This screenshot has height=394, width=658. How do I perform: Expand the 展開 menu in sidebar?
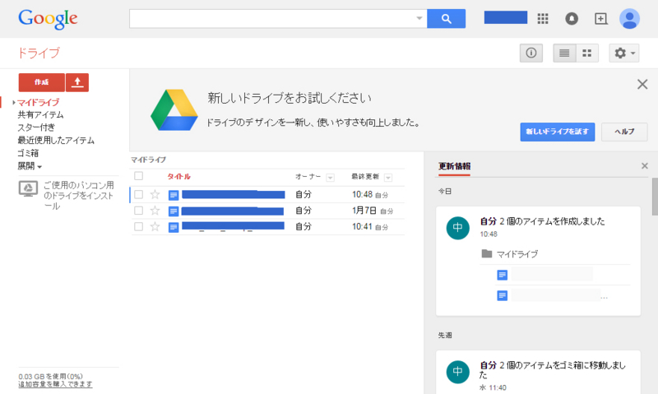[30, 166]
